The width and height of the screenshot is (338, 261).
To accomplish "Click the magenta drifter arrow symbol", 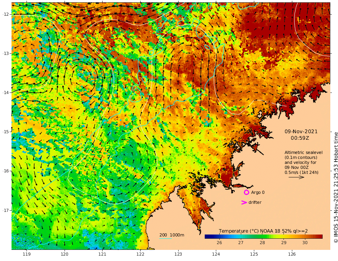I will coord(244,202).
